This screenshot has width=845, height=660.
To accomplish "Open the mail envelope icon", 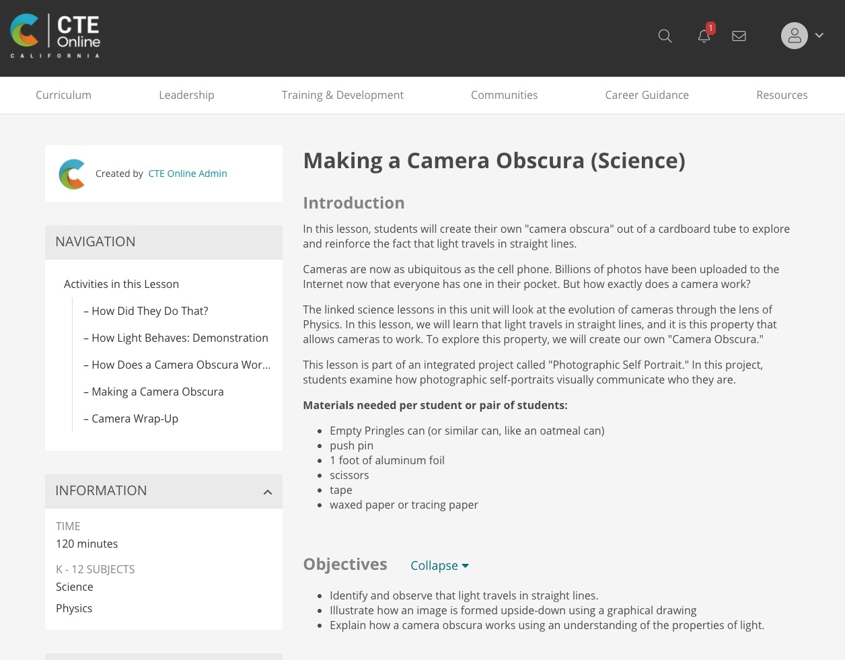I will point(739,36).
